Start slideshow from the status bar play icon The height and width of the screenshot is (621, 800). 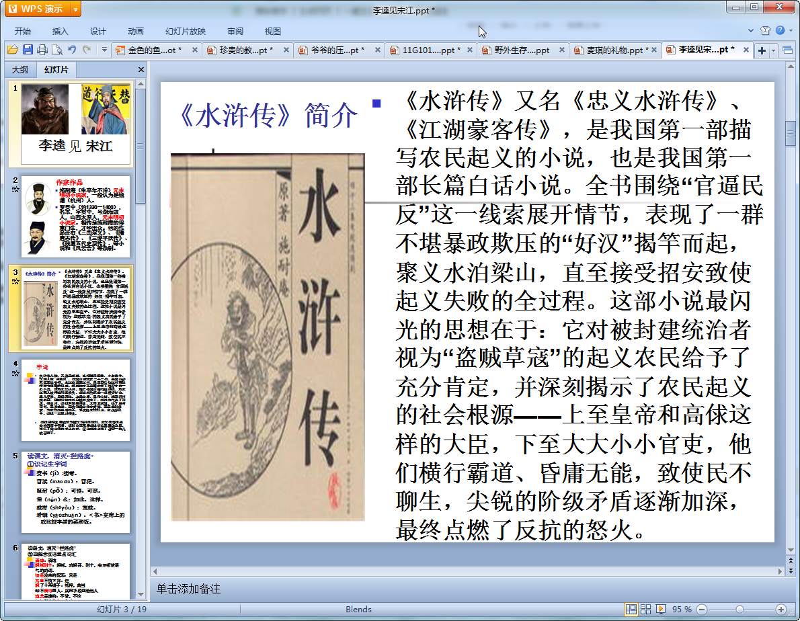click(x=661, y=610)
